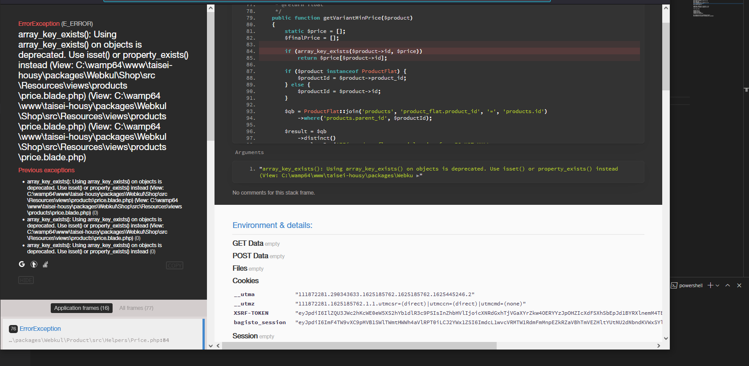The height and width of the screenshot is (366, 749).
Task: Click the Previous exceptions heading
Action: click(46, 170)
